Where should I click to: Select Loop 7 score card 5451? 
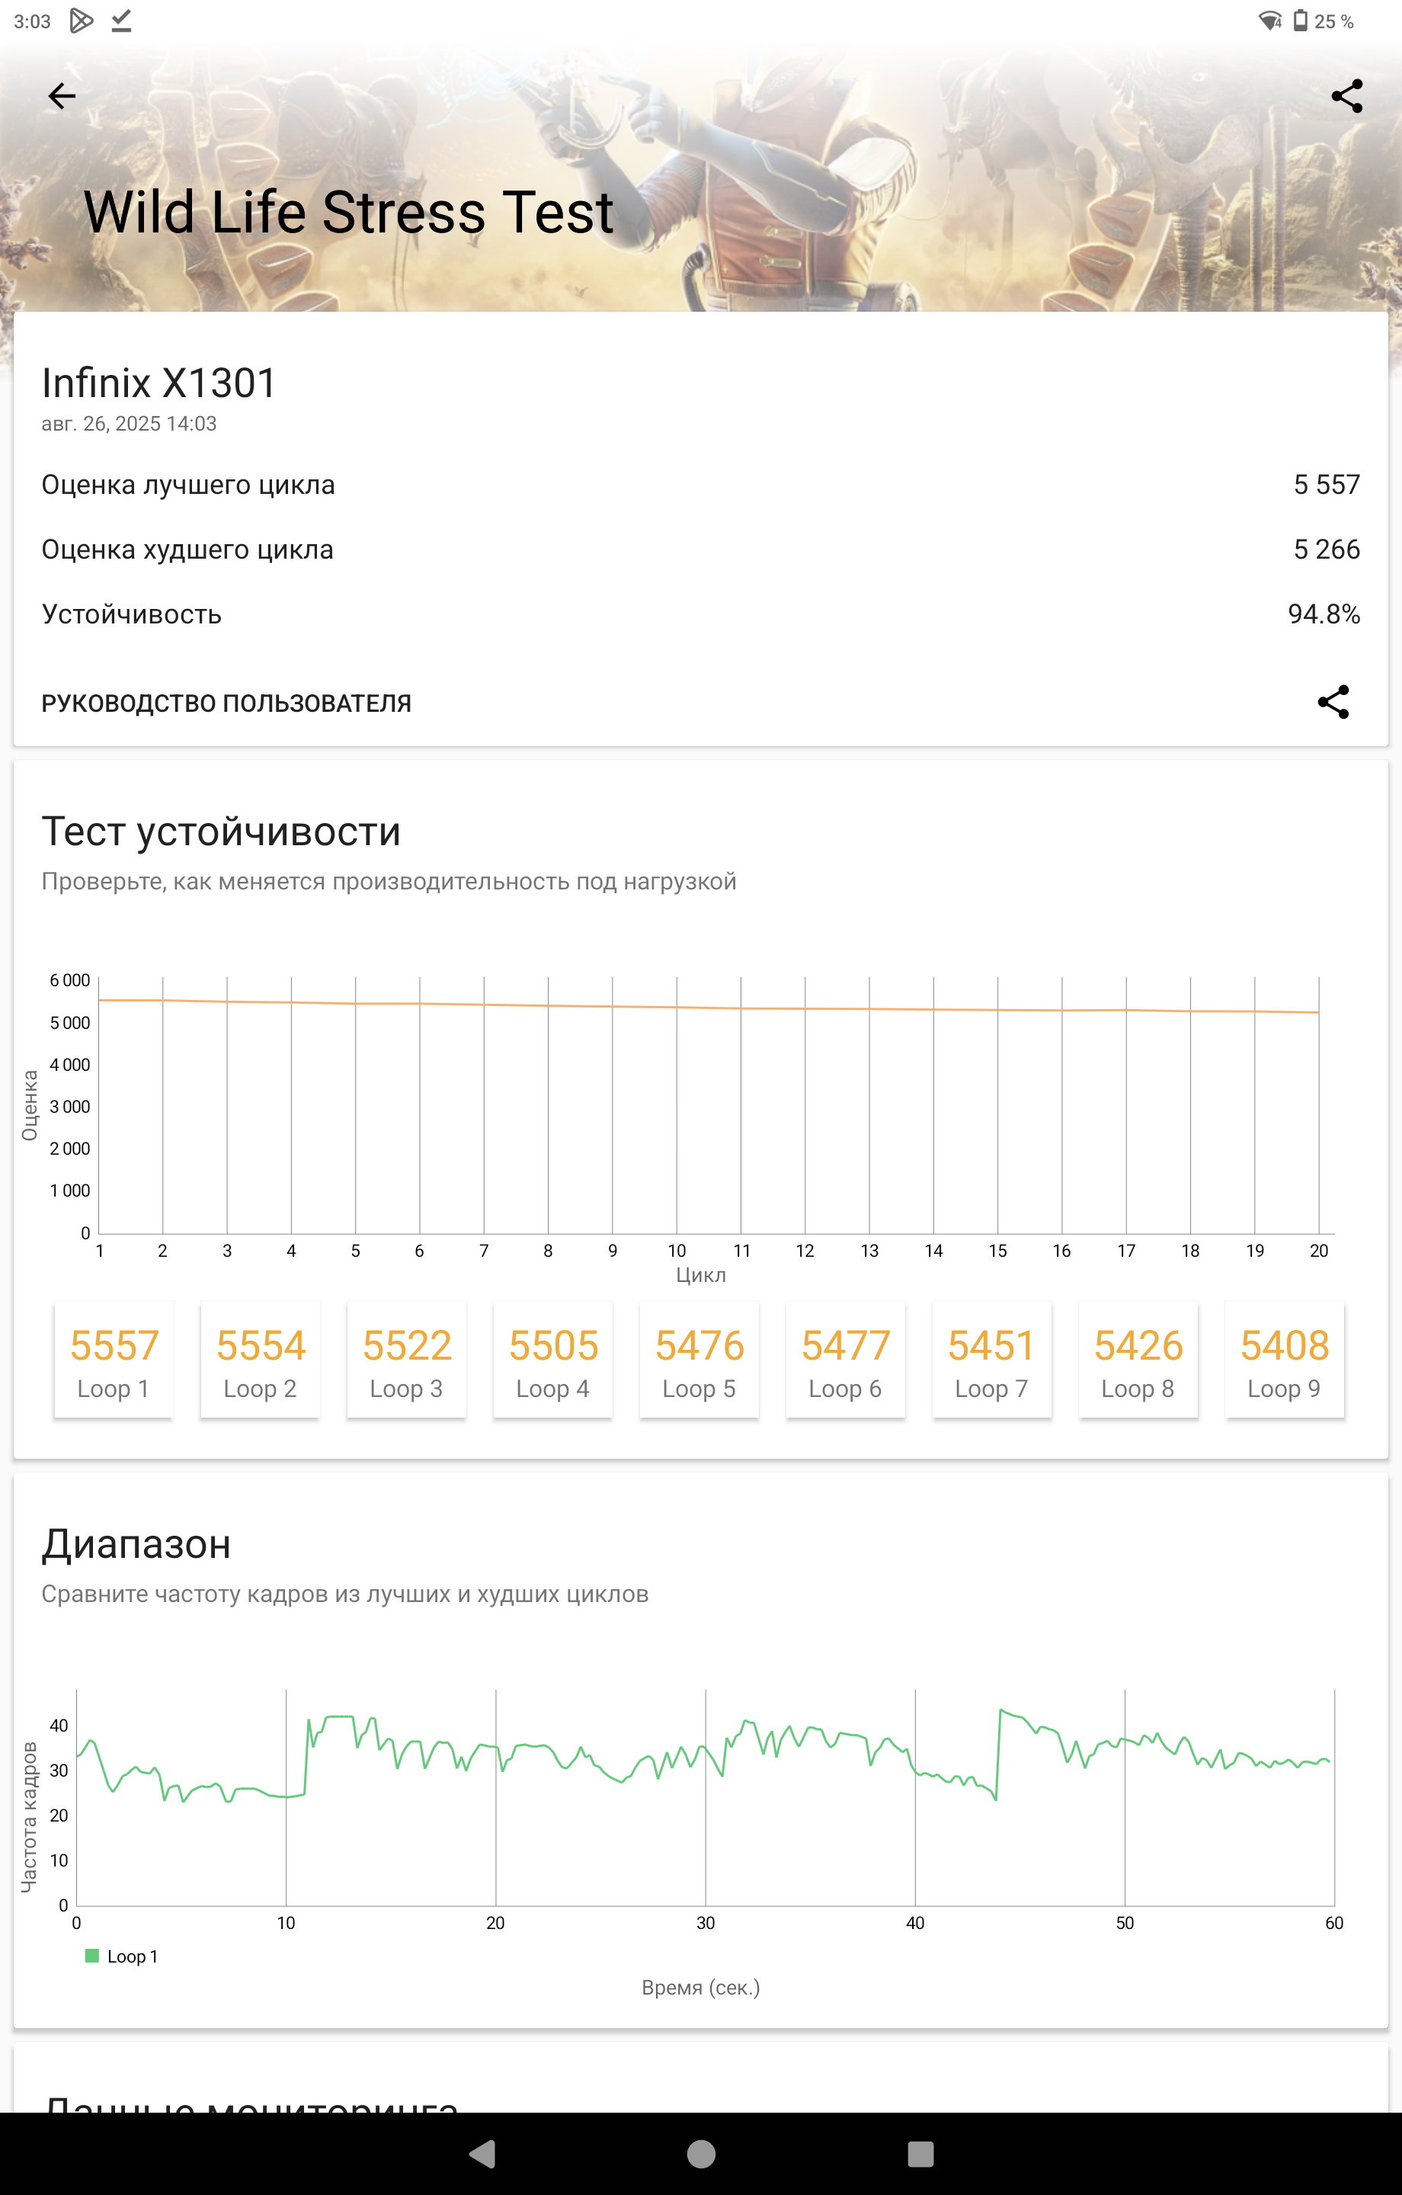click(x=992, y=1360)
